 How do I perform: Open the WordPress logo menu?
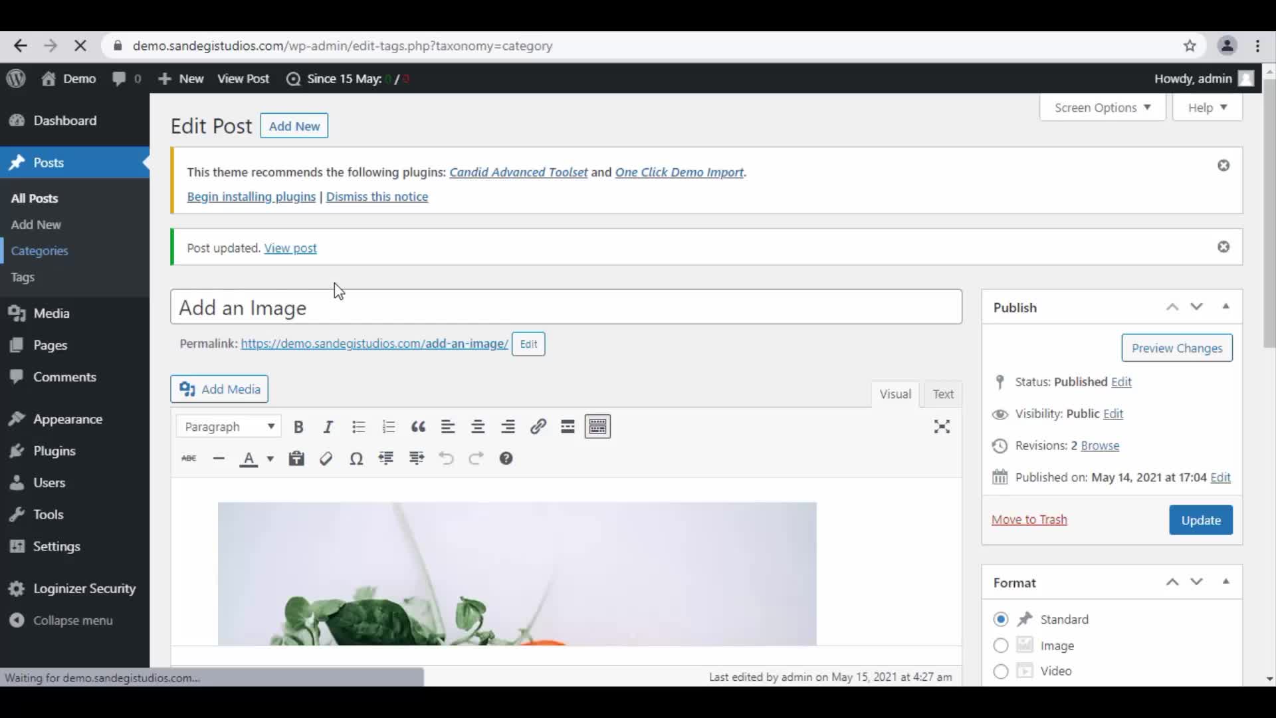pyautogui.click(x=16, y=78)
